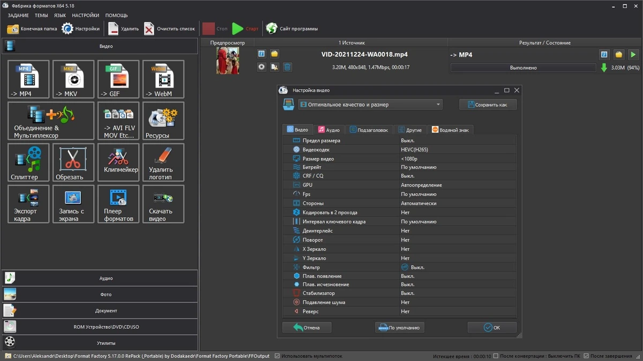Open the Экспорт кадра tool
This screenshot has height=361, width=643.
coord(28,204)
